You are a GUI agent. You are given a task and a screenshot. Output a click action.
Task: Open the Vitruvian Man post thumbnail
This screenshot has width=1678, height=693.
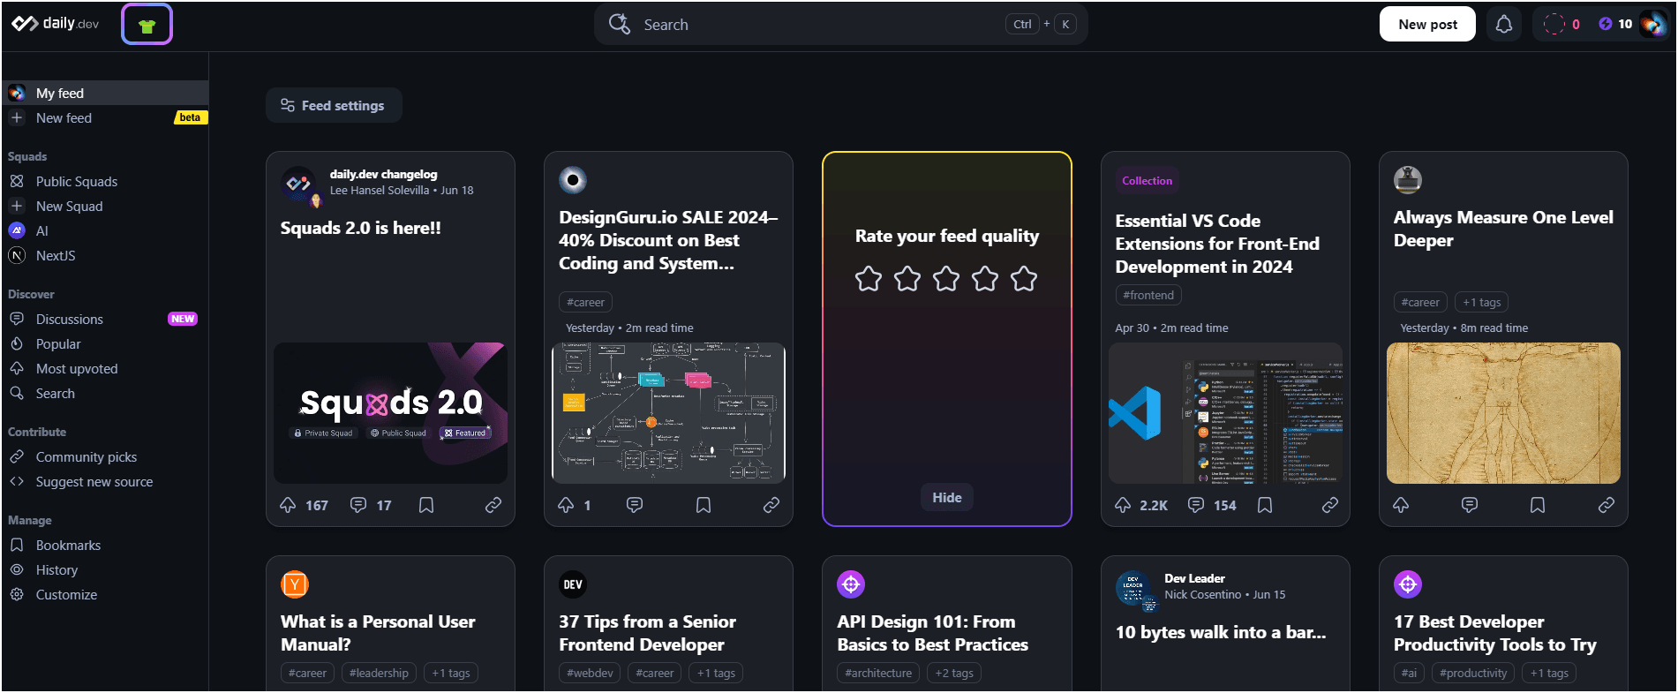pyautogui.click(x=1503, y=413)
